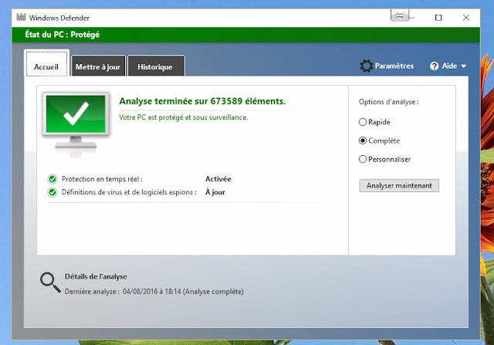Click the 'Protection en temps réel :' label
Image resolution: width=494 pixels, height=345 pixels.
pyautogui.click(x=102, y=179)
